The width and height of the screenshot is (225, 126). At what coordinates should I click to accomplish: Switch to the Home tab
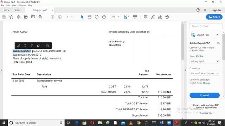pyautogui.click(x=6, y=10)
